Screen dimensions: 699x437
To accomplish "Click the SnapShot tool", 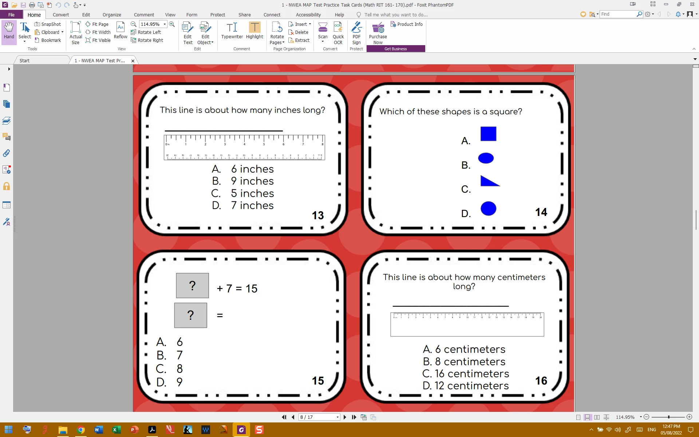I will click(x=48, y=24).
